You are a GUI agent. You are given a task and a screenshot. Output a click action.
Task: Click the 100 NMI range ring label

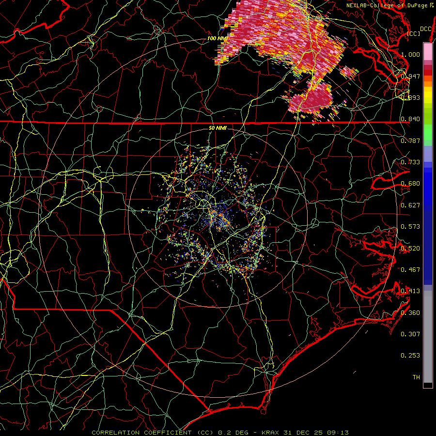(x=217, y=38)
